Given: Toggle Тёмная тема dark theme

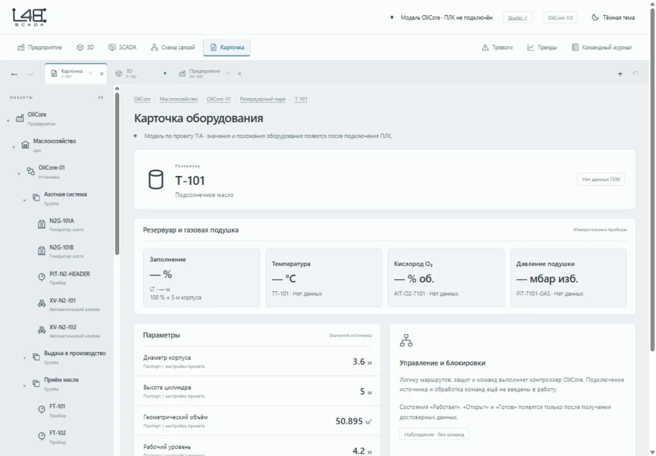Looking at the screenshot, I should tap(613, 18).
